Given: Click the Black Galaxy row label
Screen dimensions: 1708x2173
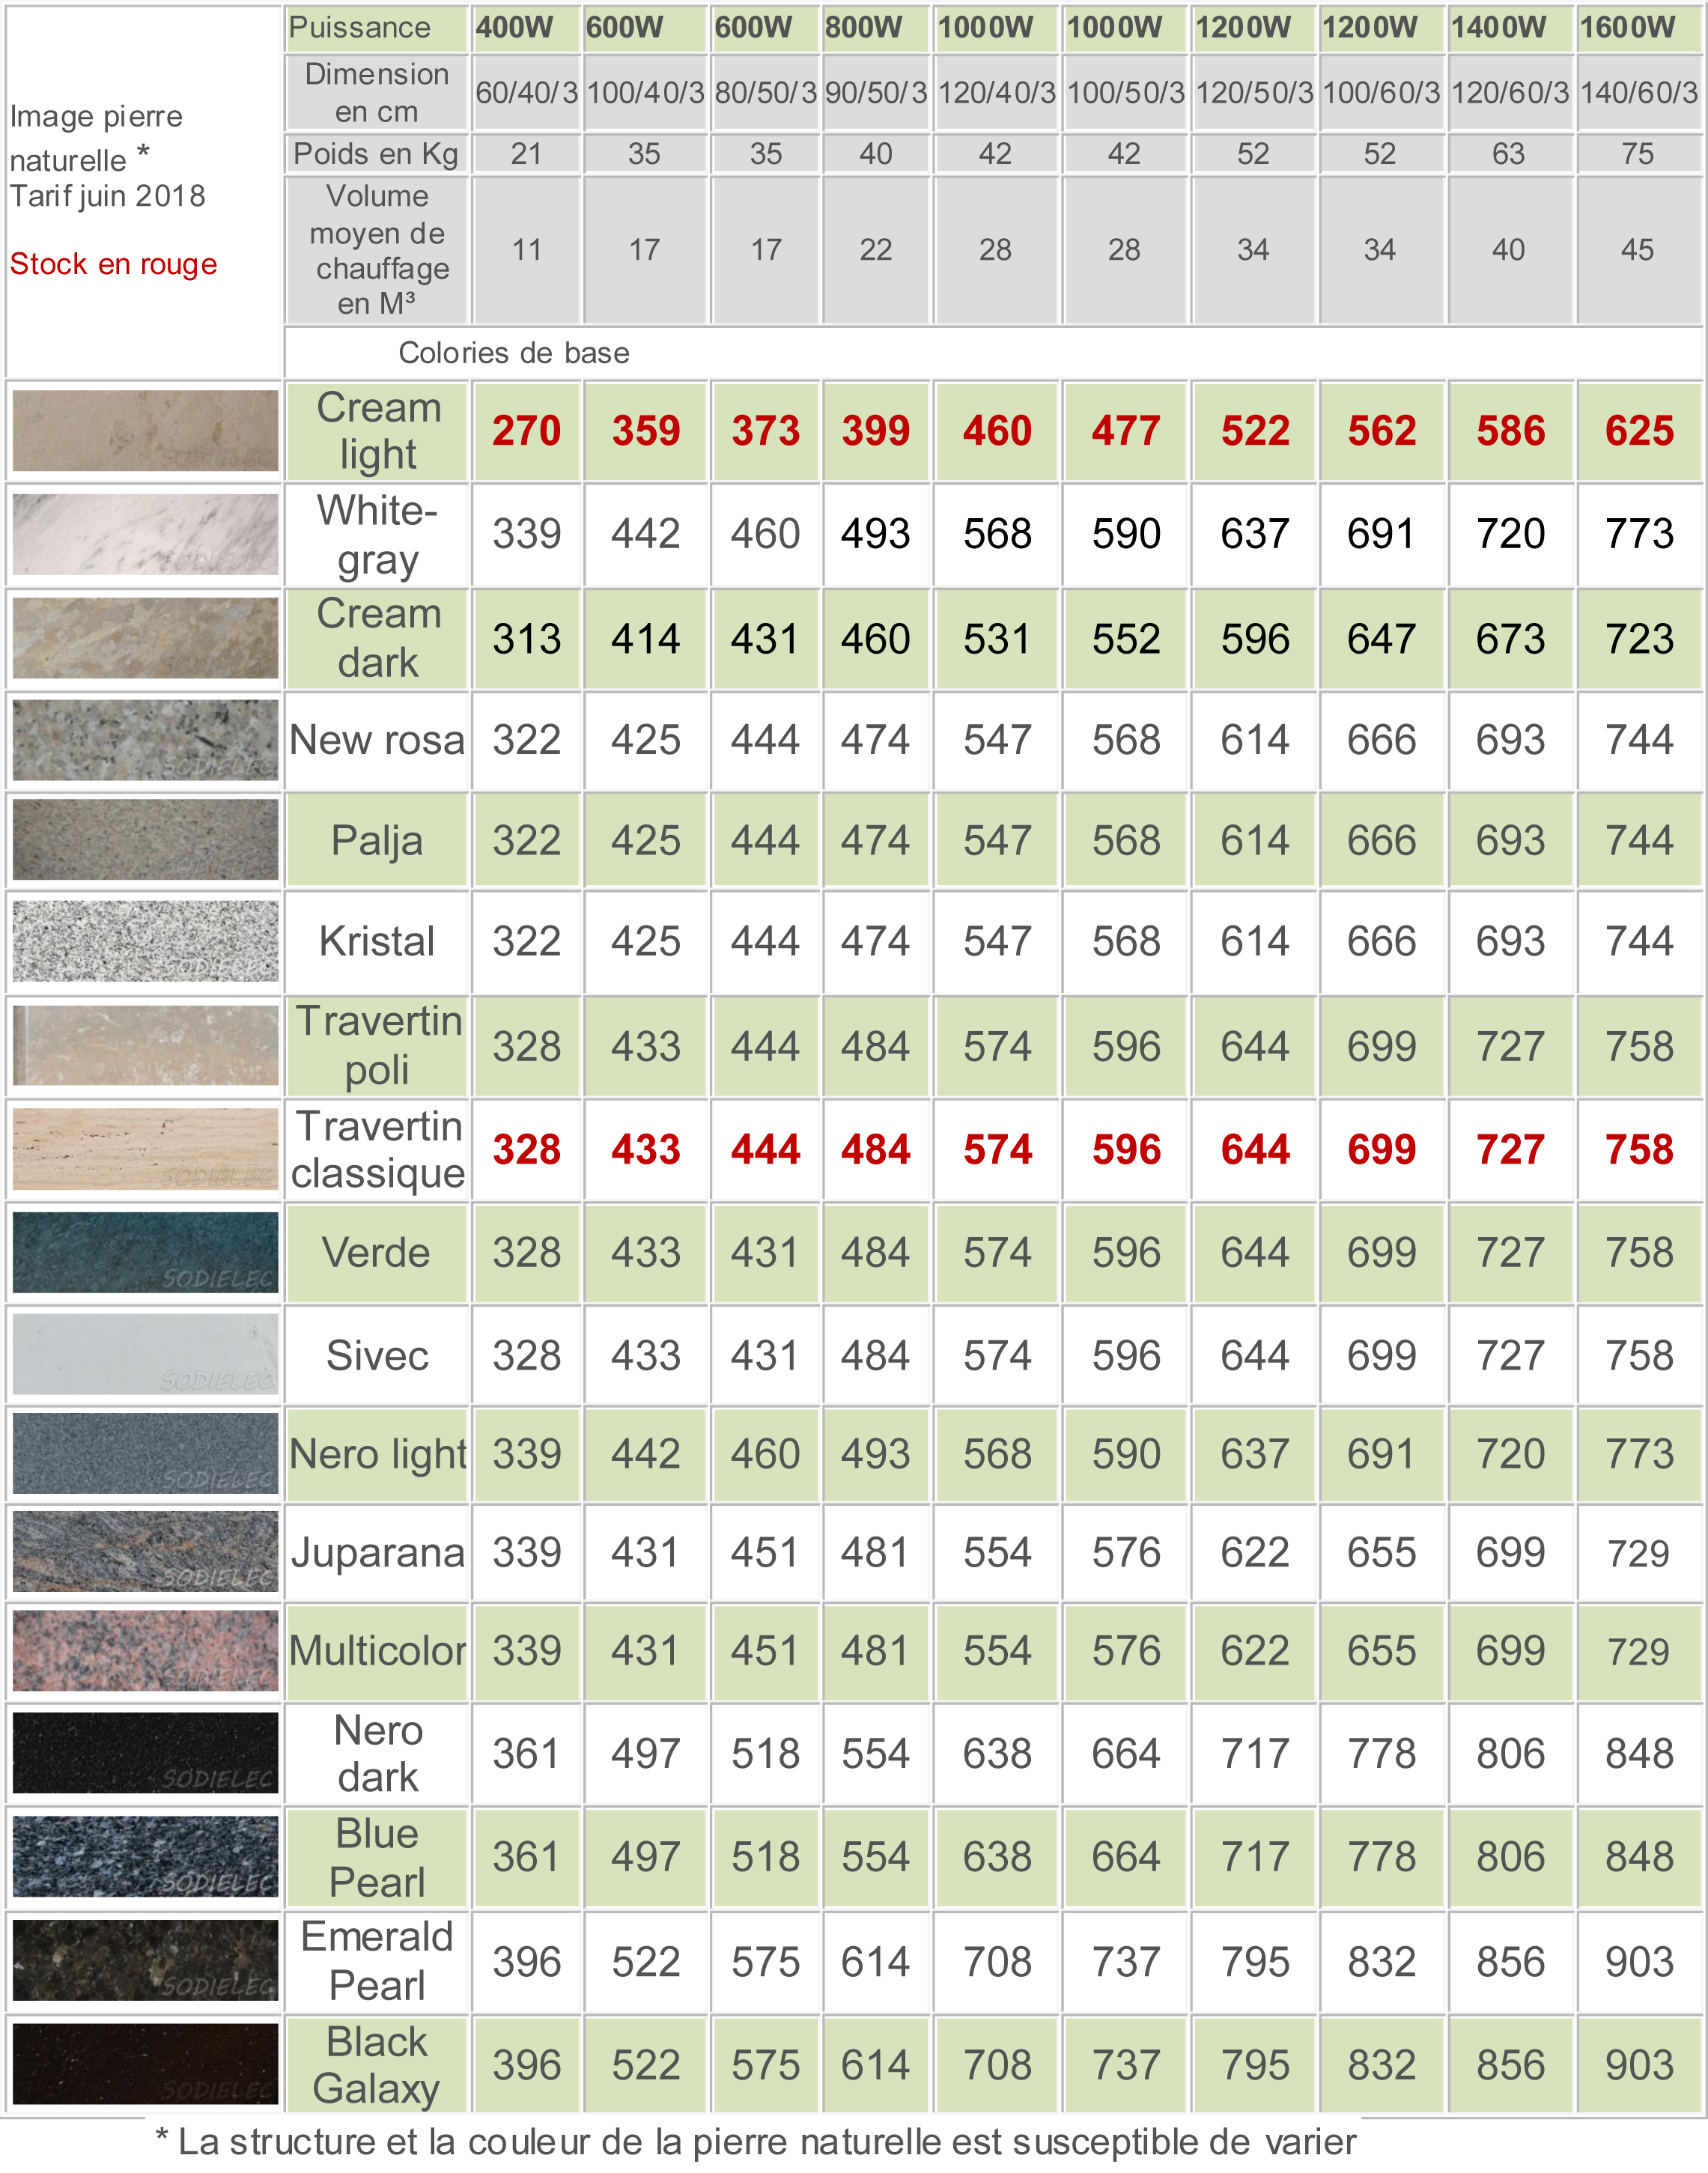Looking at the screenshot, I should point(377,2066).
